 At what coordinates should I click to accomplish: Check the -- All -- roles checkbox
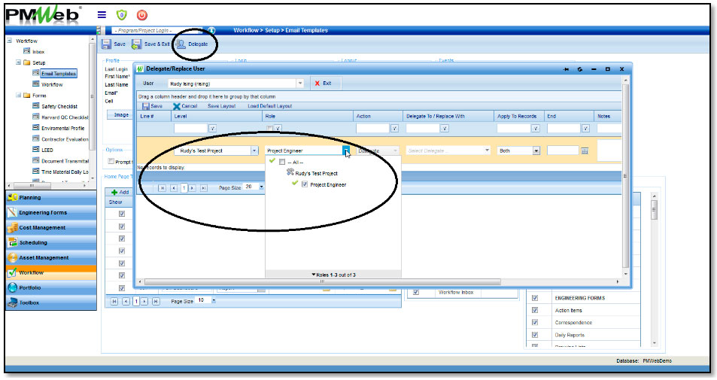point(282,162)
